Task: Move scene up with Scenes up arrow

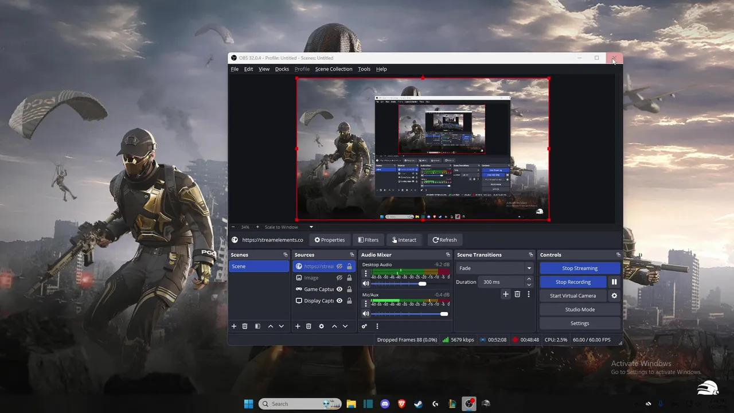Action: [271, 326]
